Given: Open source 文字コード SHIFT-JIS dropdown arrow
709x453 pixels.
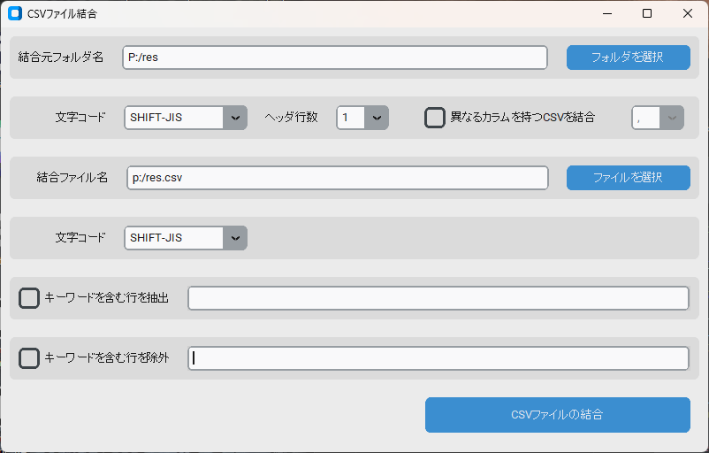Looking at the screenshot, I should tap(235, 118).
